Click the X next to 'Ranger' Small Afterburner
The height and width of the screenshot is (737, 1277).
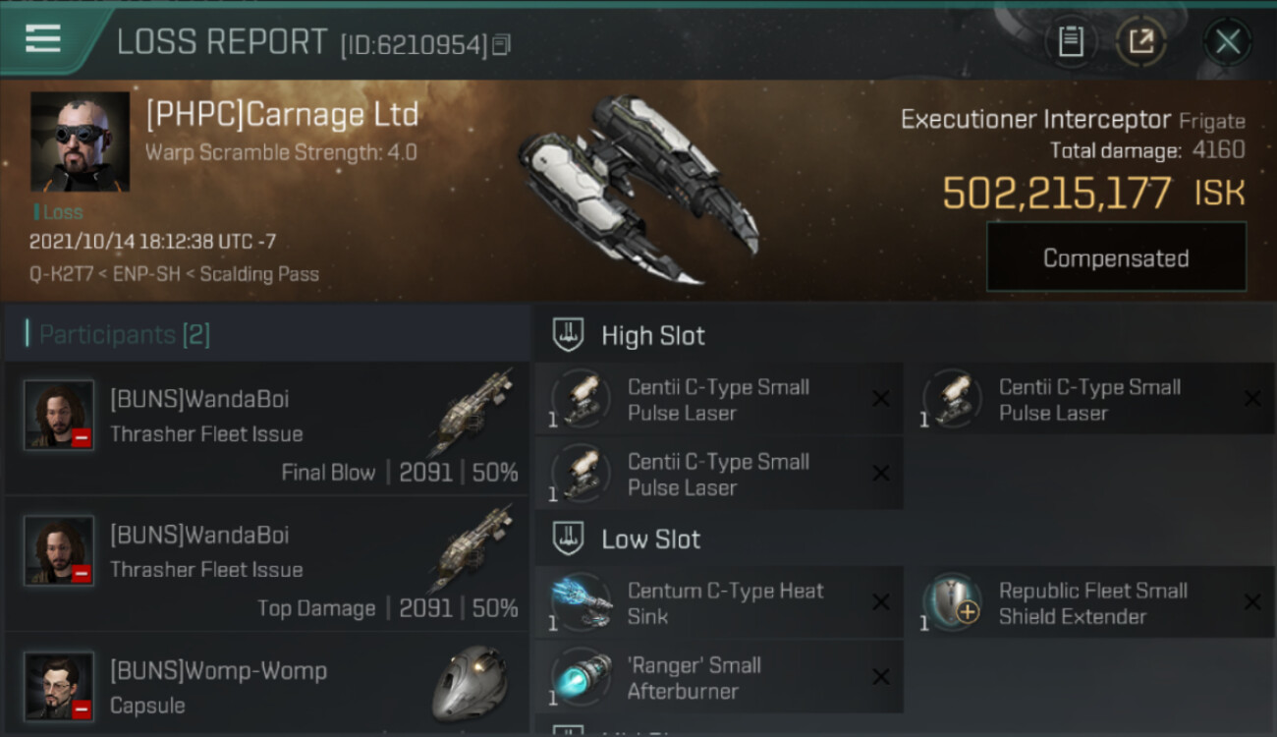click(x=881, y=677)
